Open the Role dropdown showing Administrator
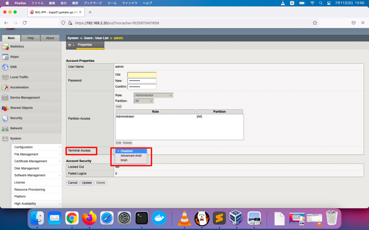The image size is (369, 230). (153, 95)
